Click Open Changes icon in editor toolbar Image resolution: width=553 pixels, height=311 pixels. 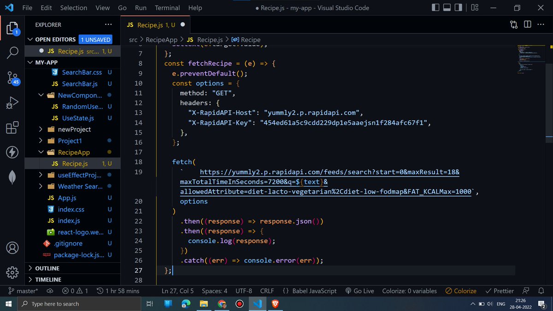[x=514, y=24]
